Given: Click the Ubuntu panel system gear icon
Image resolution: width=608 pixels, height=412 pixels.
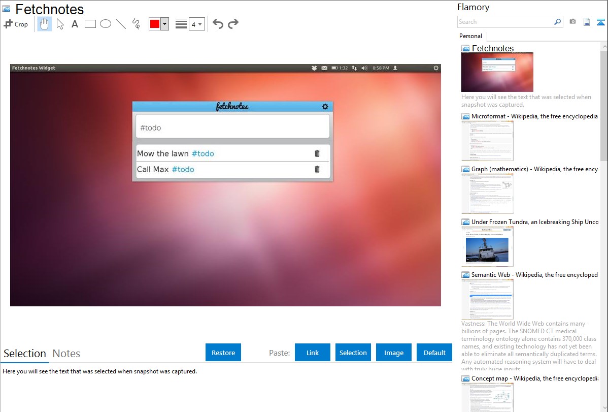Looking at the screenshot, I should pos(436,68).
